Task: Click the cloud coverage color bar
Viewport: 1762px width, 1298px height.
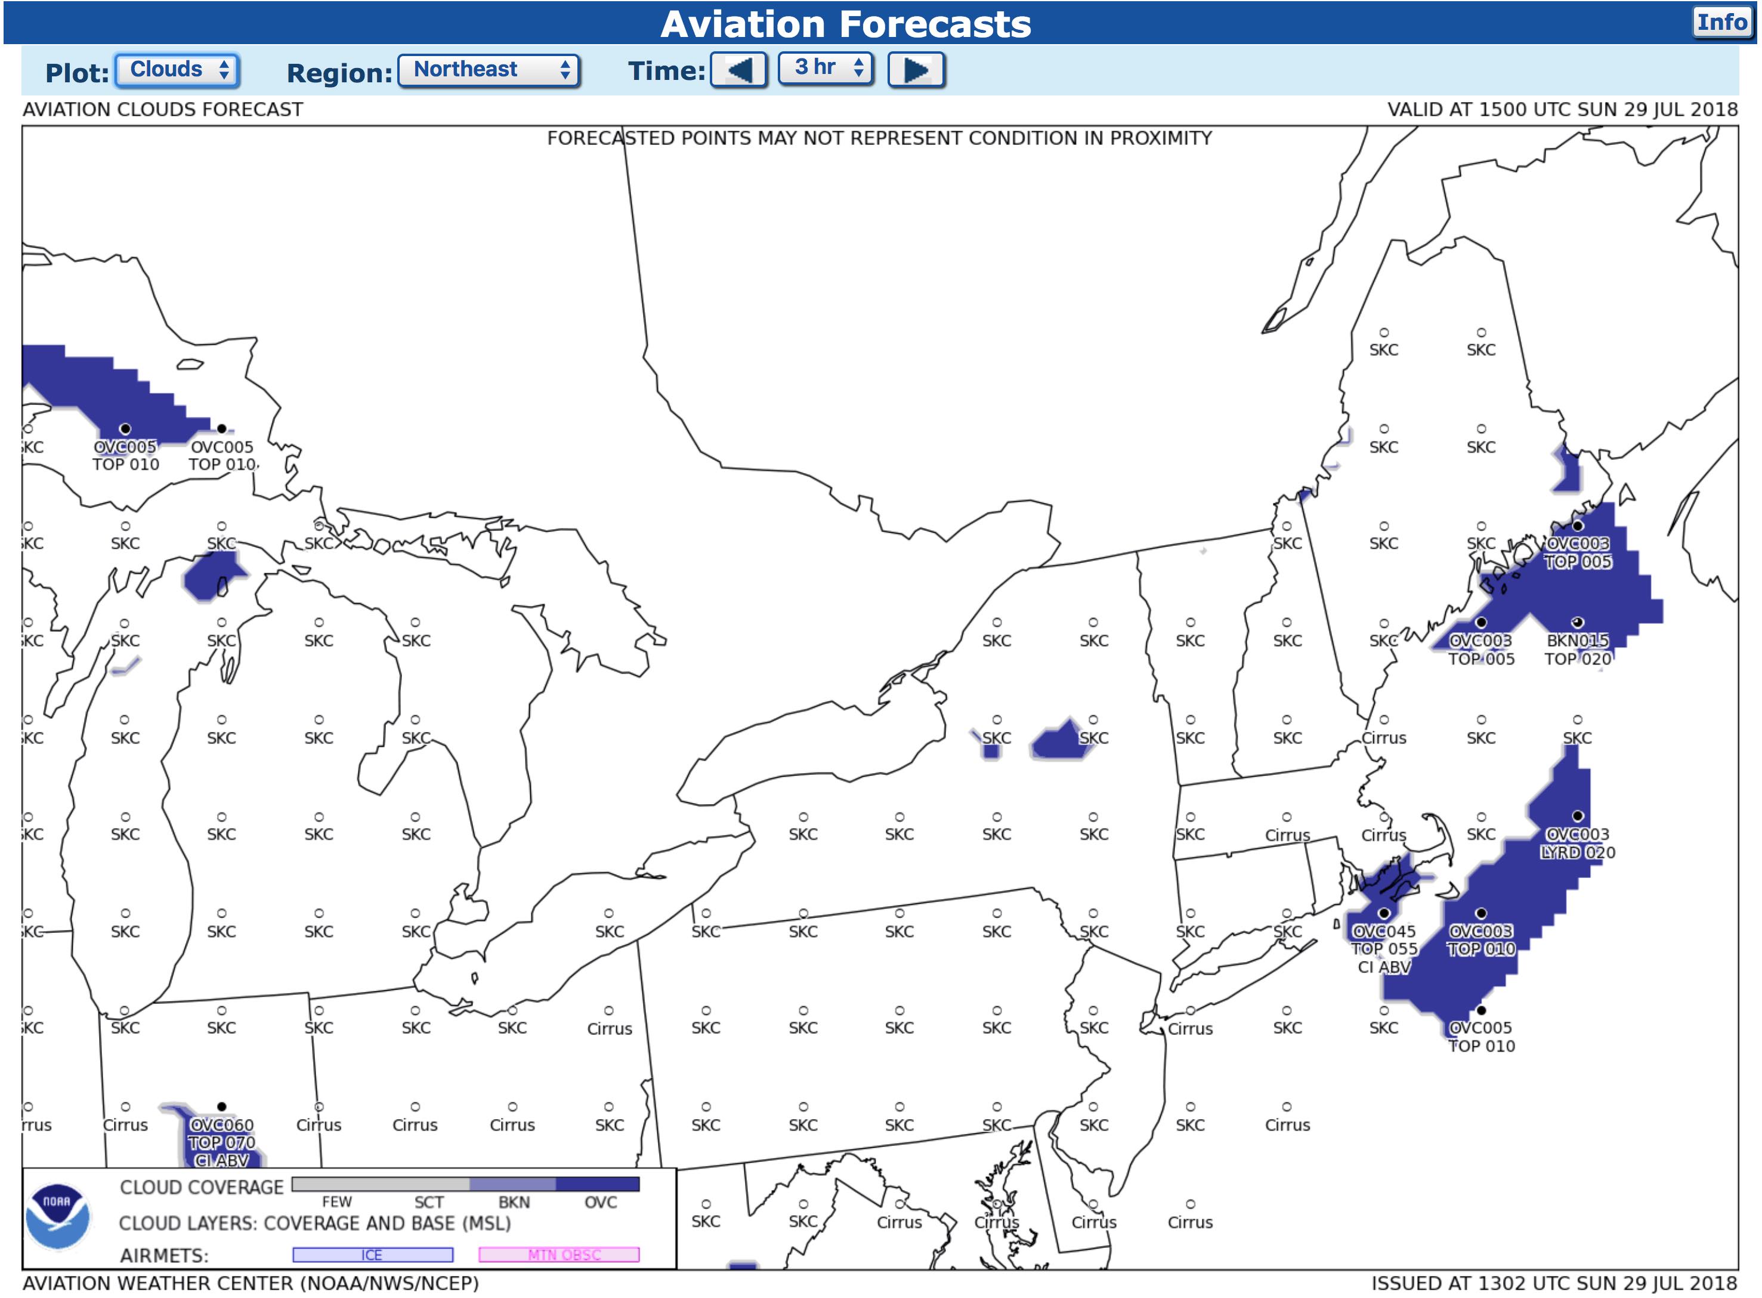Action: tap(465, 1184)
